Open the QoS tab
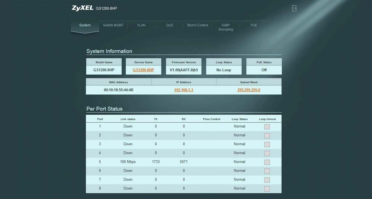Screen dimensions: 372x199 click(170, 25)
